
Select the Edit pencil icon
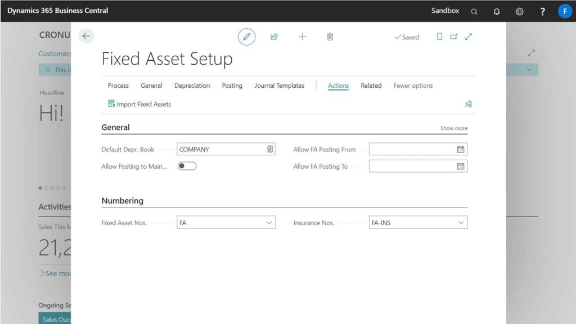pyautogui.click(x=246, y=37)
